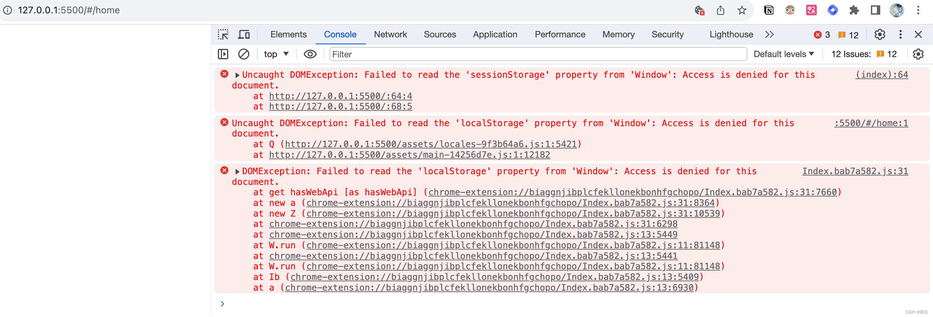Follow the http://127.0.0.1:5500/:68:5 stack link

(x=341, y=107)
